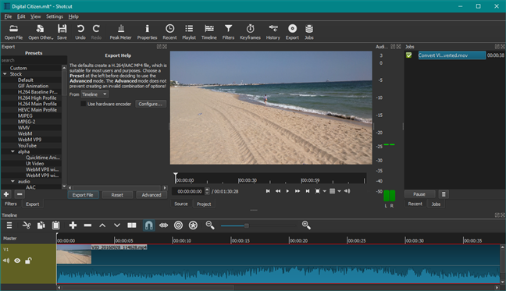The image size is (506, 291).
Task: Toggle the player volume speaker icon
Action: (347, 191)
